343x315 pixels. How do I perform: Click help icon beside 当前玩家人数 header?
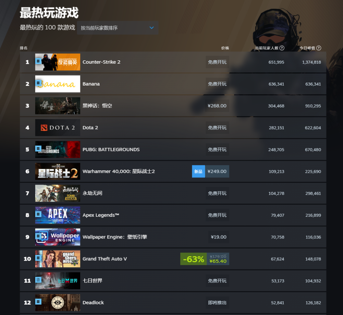[282, 48]
